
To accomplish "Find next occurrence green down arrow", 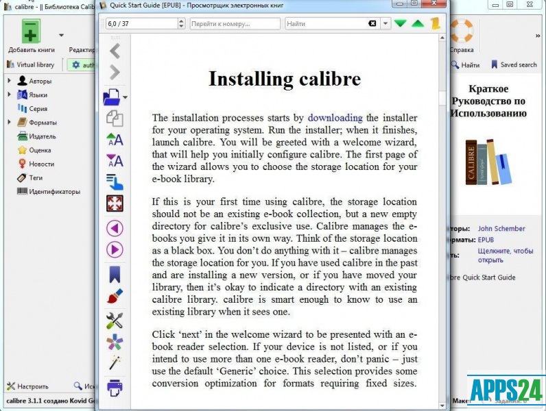I will pos(401,24).
